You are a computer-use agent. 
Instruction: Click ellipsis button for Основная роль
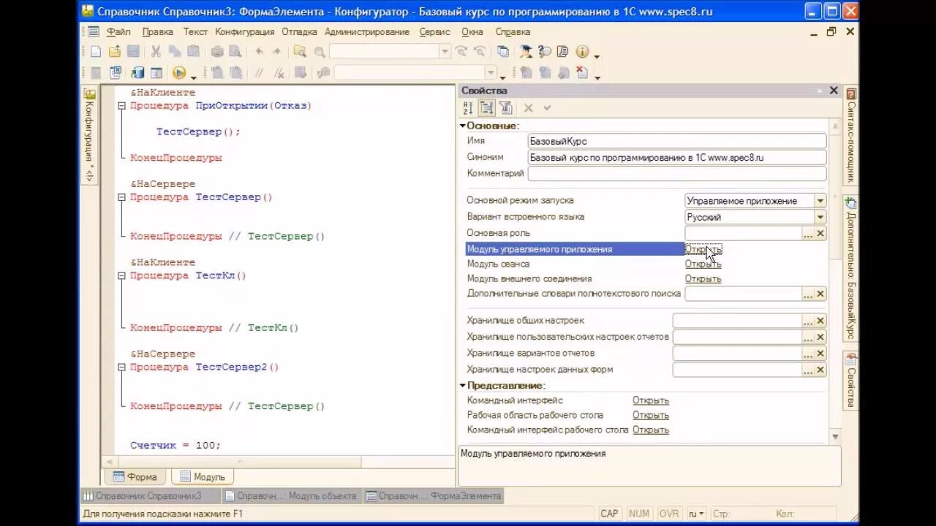(808, 233)
